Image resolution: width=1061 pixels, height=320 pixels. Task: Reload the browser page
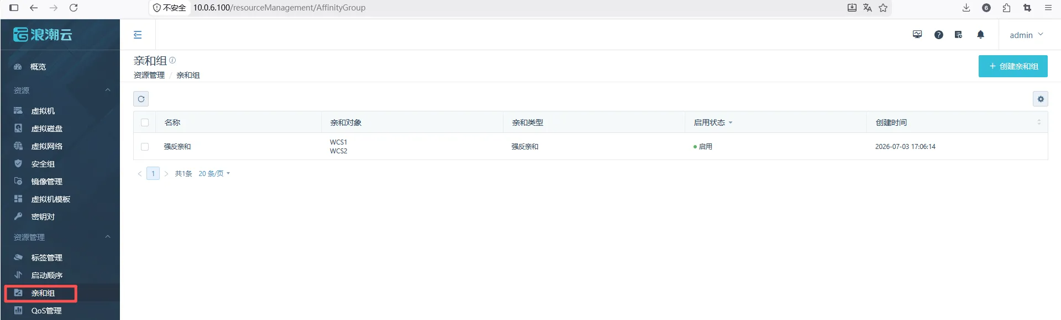(x=73, y=8)
